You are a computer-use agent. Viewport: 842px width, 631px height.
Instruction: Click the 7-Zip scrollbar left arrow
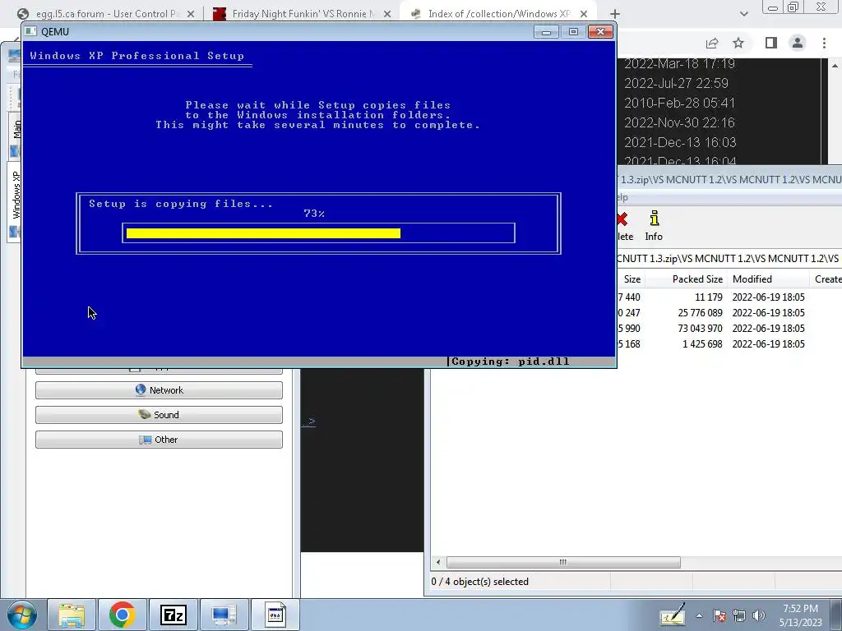438,562
